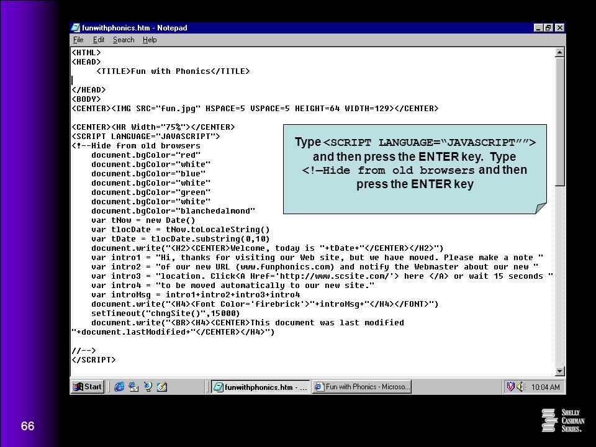This screenshot has width=596, height=447.
Task: Click the volume speaker tray icon
Action: [x=520, y=387]
